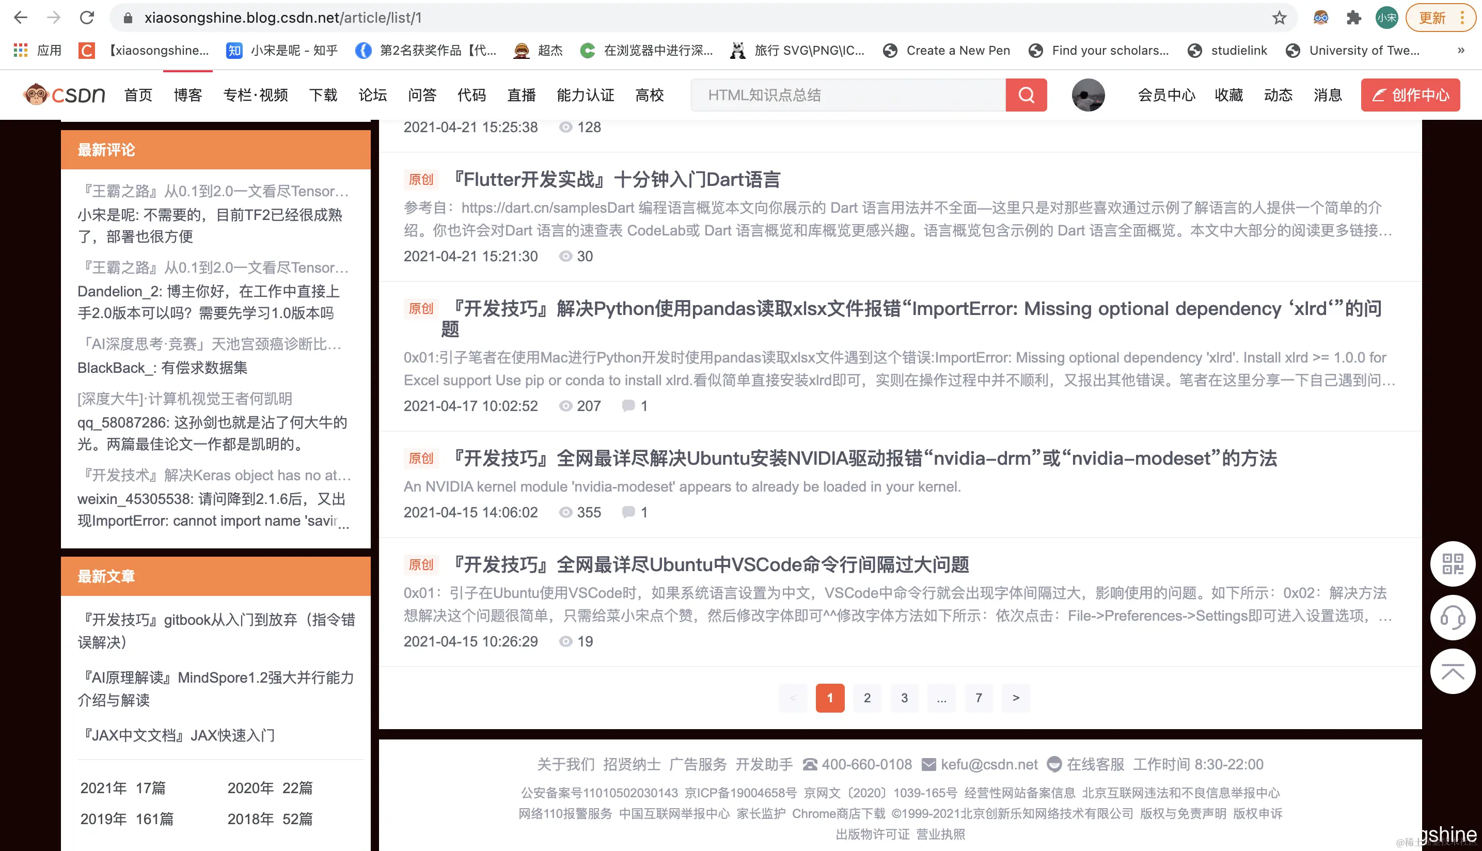Expand the hidden bookmarks overflow chevron
The image size is (1482, 851).
tap(1461, 50)
